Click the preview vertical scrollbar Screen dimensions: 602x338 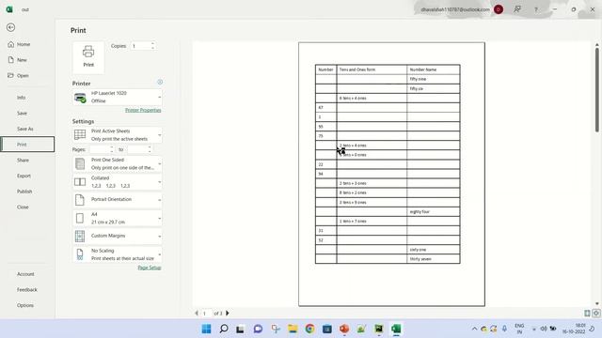597,90
